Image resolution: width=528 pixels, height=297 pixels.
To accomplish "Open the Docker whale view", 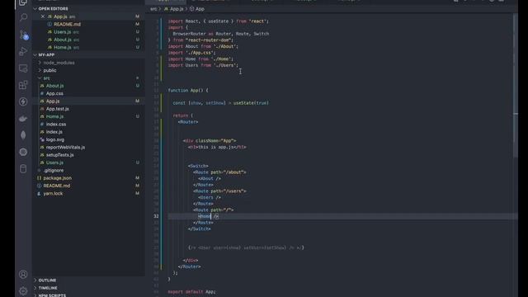I will click(23, 118).
